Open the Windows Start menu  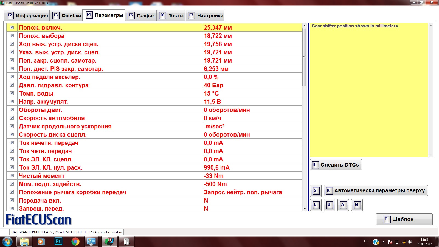click(x=7, y=242)
